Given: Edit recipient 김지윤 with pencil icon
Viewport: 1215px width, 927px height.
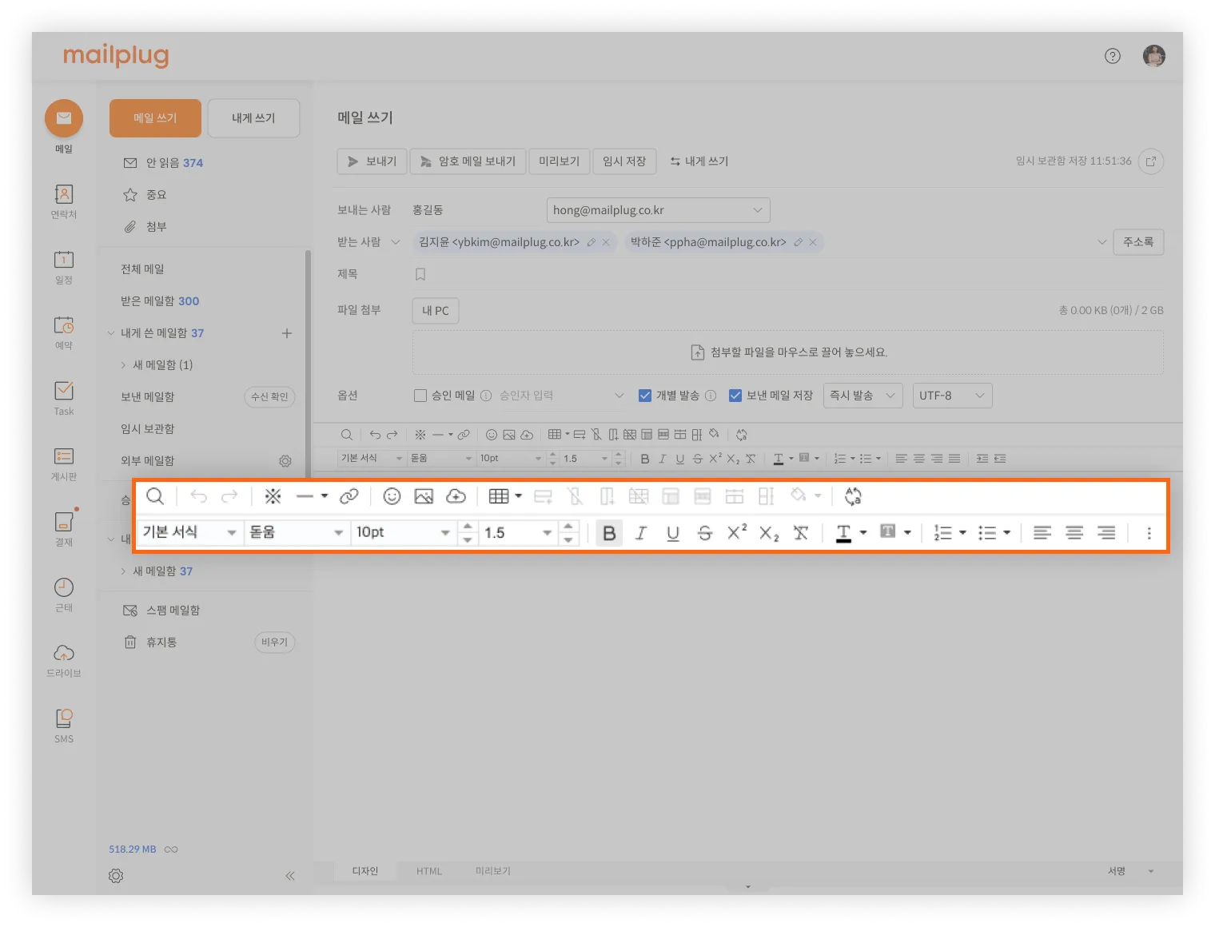Looking at the screenshot, I should pyautogui.click(x=592, y=242).
